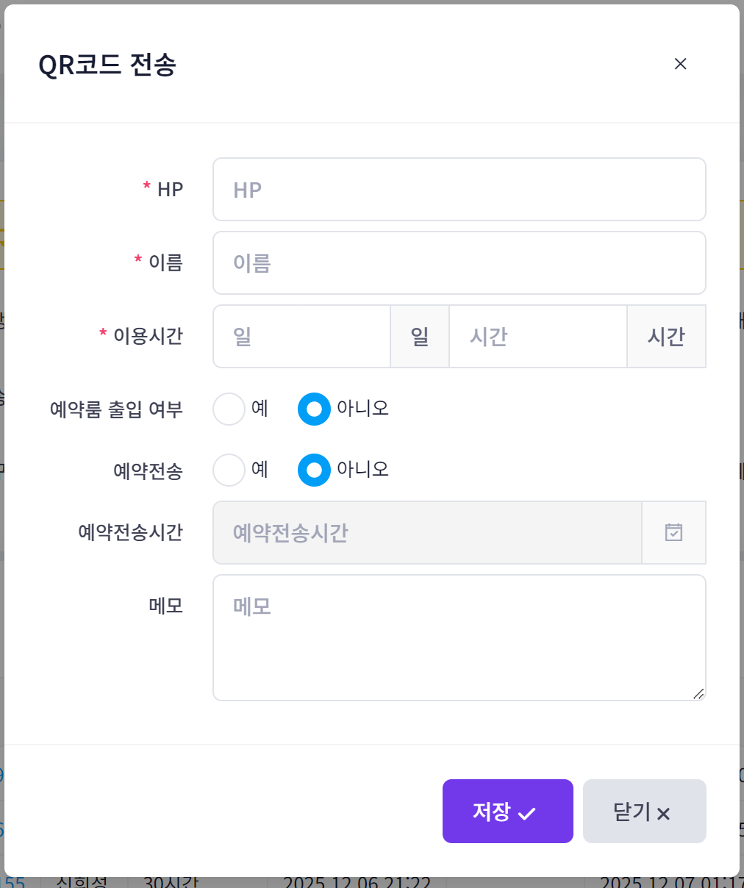The width and height of the screenshot is (744, 888).
Task: Open the calendar picker for 예약전송시간
Action: tap(673, 532)
